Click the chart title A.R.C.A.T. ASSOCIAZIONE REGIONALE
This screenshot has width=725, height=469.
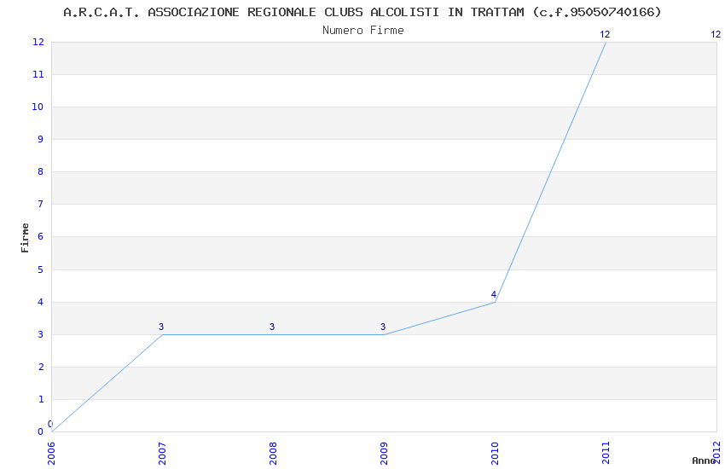(362, 12)
